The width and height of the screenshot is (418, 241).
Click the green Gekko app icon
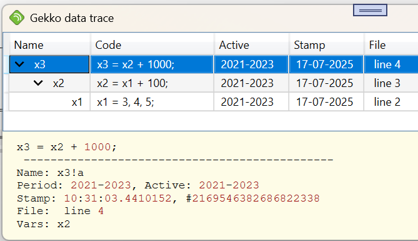16,18
